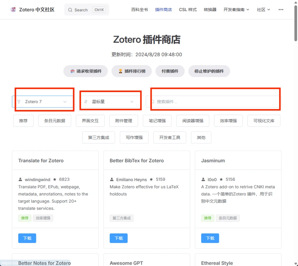Click the page vertical scrollbar thumb
The height and width of the screenshot is (266, 298).
click(296, 23)
